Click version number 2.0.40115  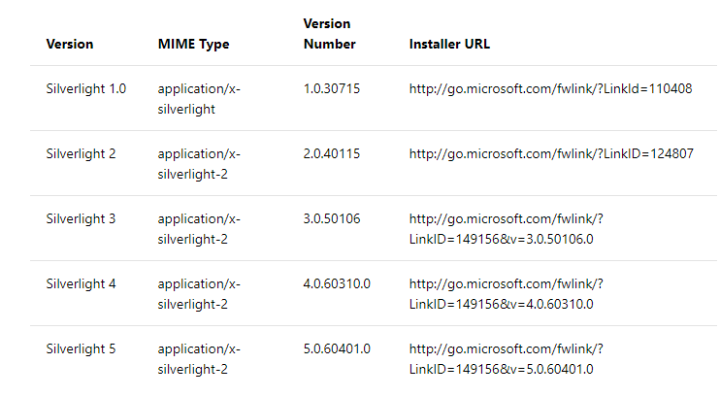[x=332, y=153]
